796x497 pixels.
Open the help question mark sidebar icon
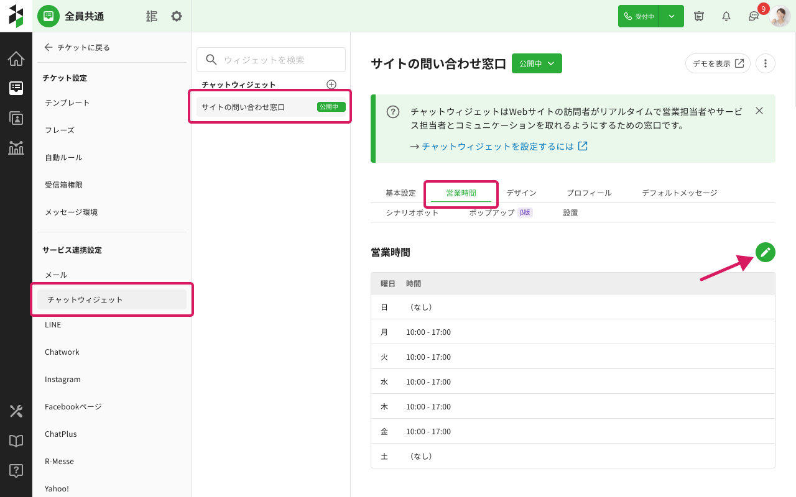16,470
